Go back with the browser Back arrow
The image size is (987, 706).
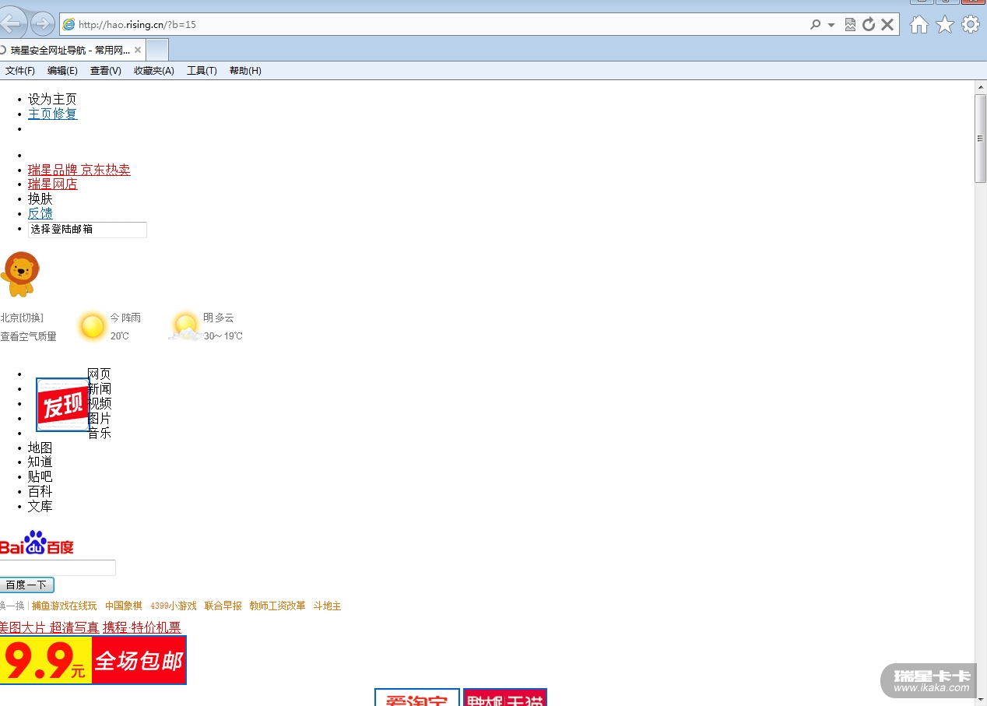tap(11, 23)
